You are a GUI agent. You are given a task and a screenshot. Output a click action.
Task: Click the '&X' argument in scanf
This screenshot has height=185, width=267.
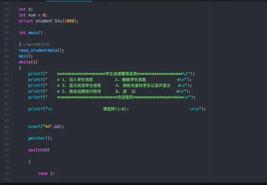pos(57,127)
